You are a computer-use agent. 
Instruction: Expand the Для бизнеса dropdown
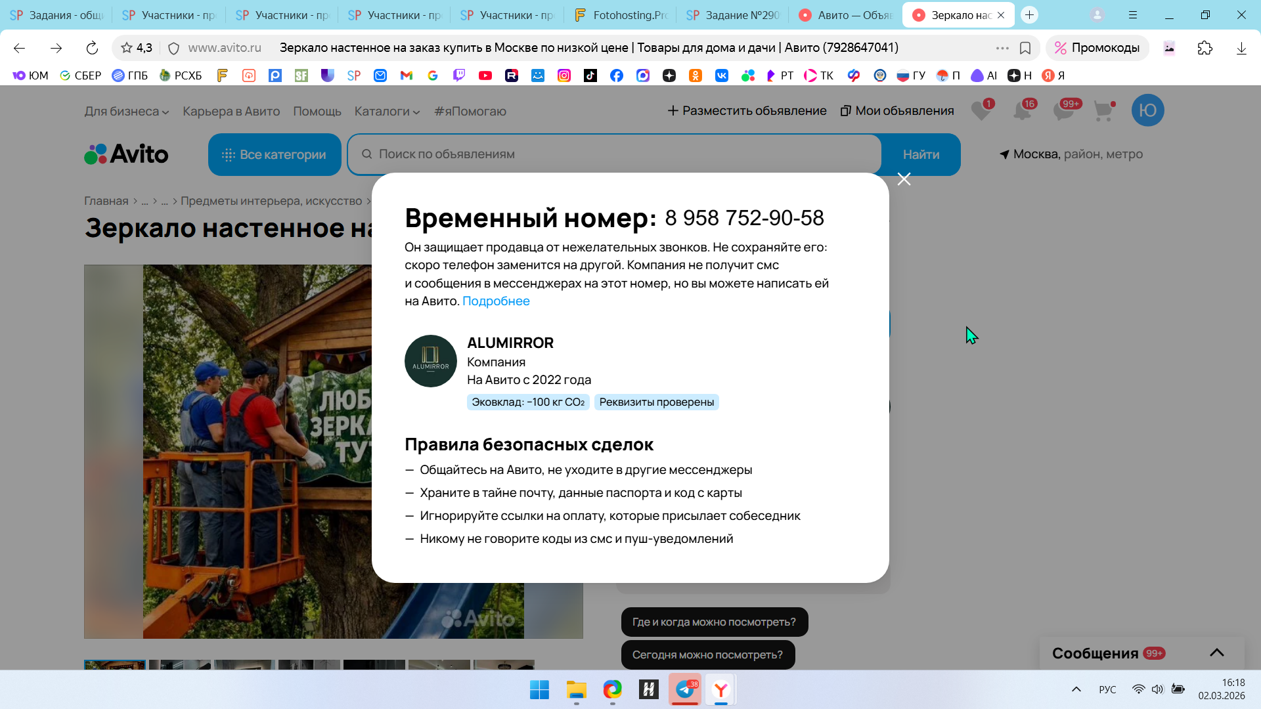coord(126,112)
